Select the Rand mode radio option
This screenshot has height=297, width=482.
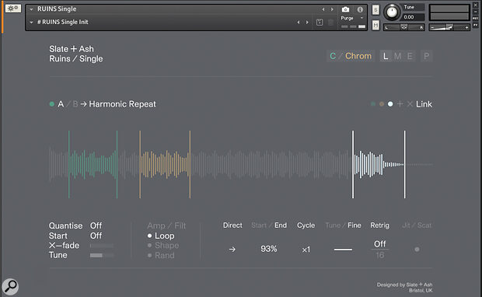(161, 255)
